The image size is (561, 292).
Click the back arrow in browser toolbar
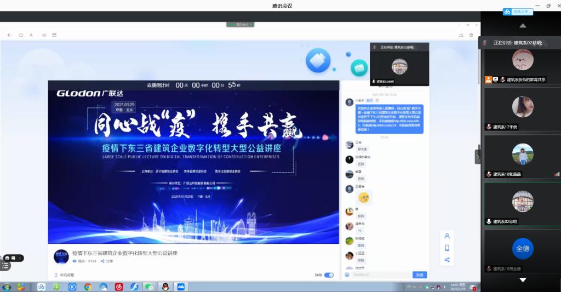coord(9,35)
